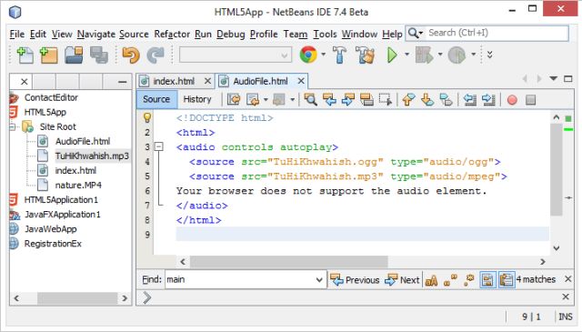Click the editor vertical scrollbar thumb

556,170
